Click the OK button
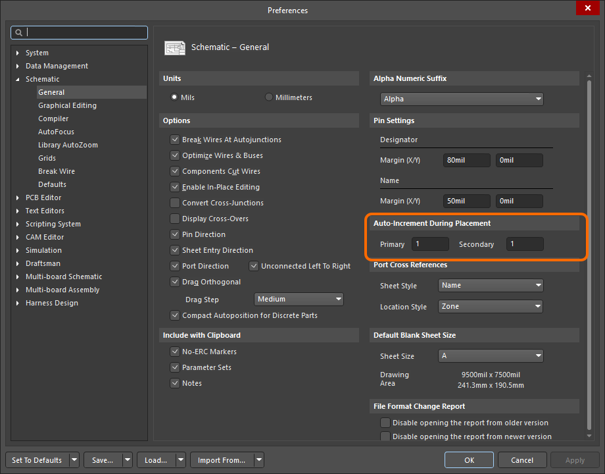Image resolution: width=605 pixels, height=474 pixels. coord(469,460)
